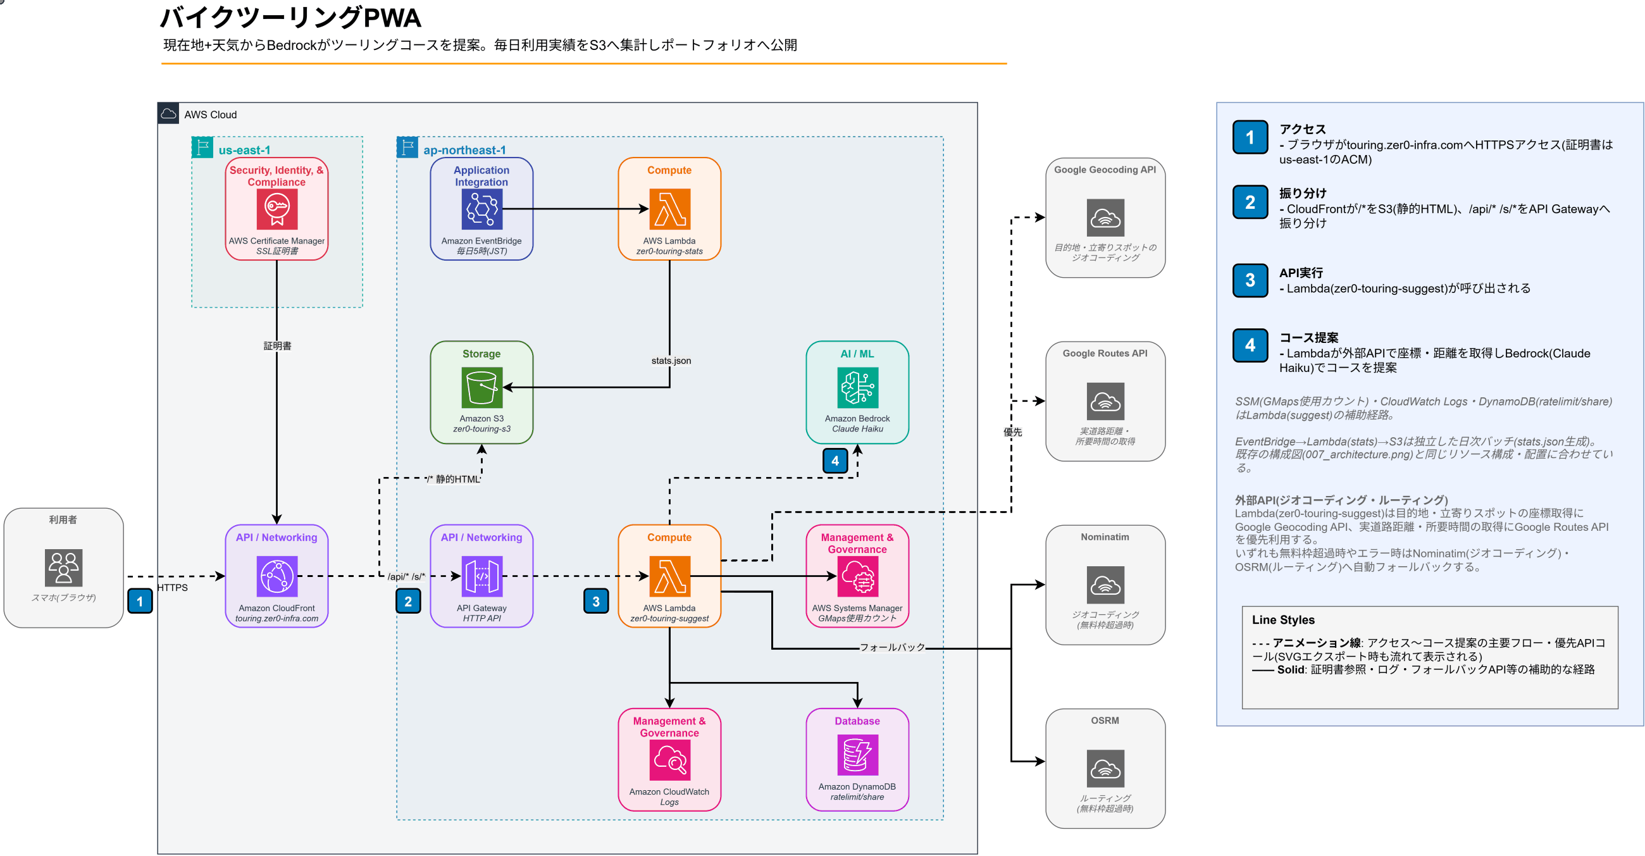Select the cloud icon in Google Routes API box
This screenshot has width=1645, height=856.
coord(1105,402)
